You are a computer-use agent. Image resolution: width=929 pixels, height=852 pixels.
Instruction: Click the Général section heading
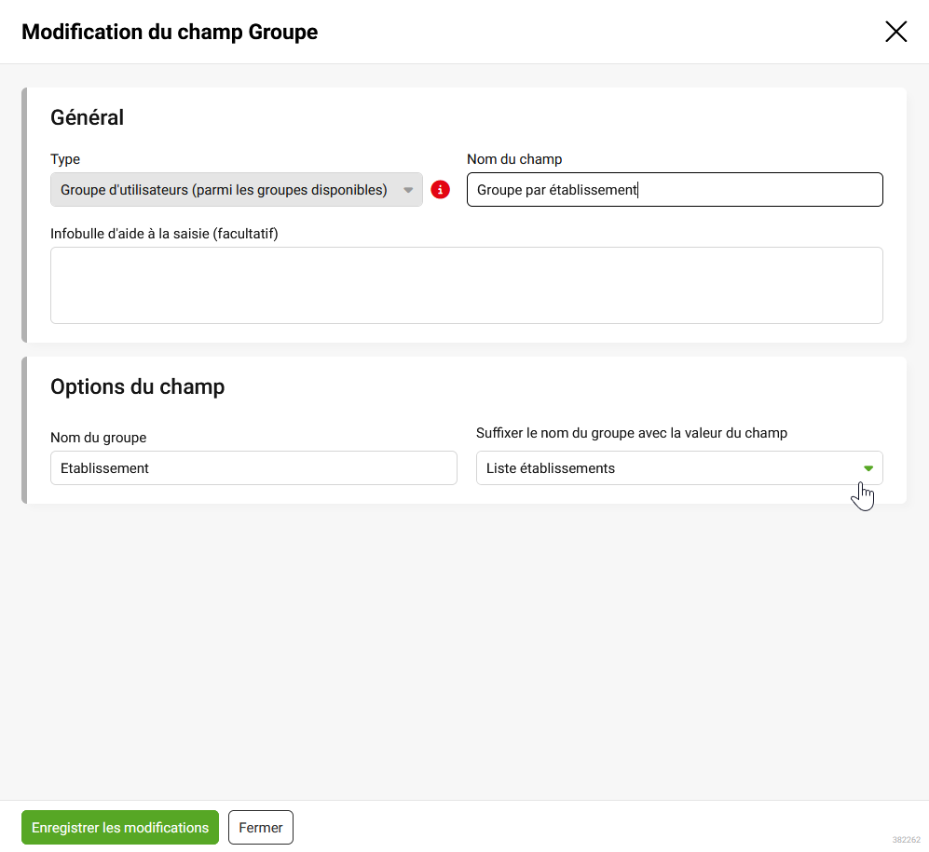87,117
